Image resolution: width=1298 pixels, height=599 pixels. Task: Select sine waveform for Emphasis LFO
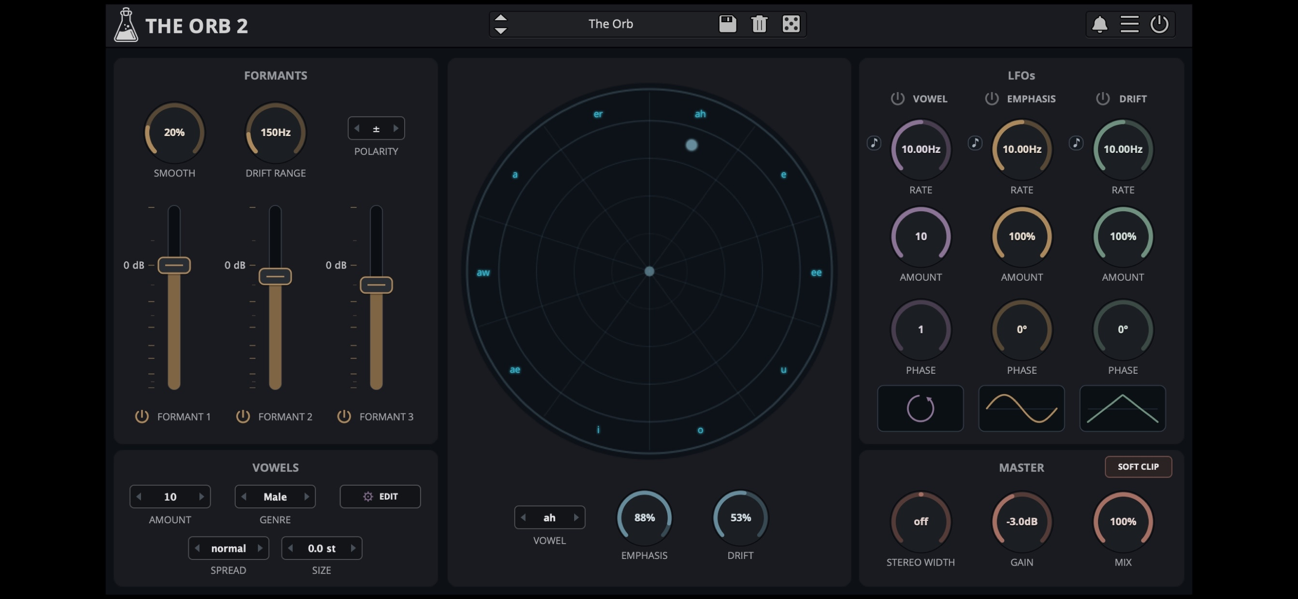(x=1021, y=408)
